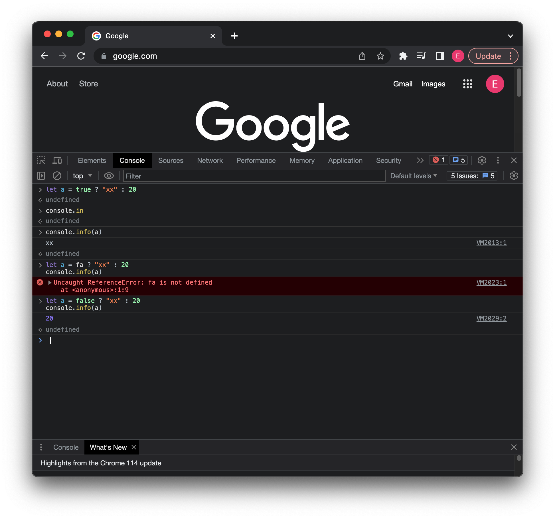Open the 5 Issues button

(472, 176)
